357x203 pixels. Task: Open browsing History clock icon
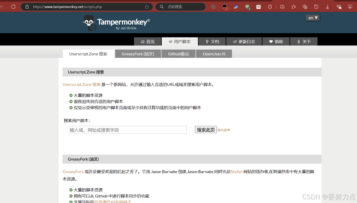pyautogui.click(x=316, y=7)
